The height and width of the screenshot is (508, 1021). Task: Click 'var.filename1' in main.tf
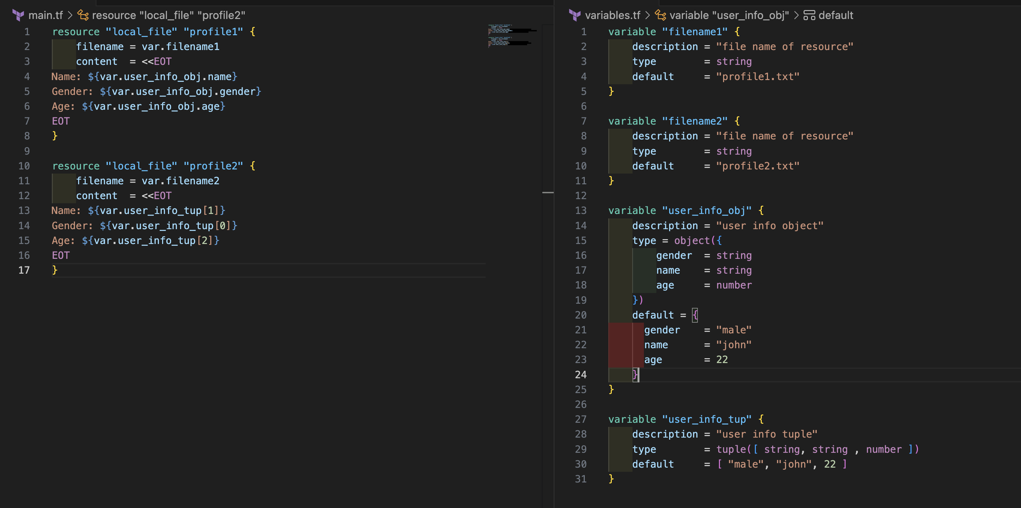[181, 47]
